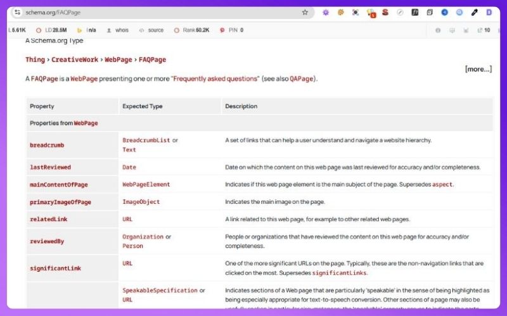Open the WebPageElement type link

coord(146,184)
